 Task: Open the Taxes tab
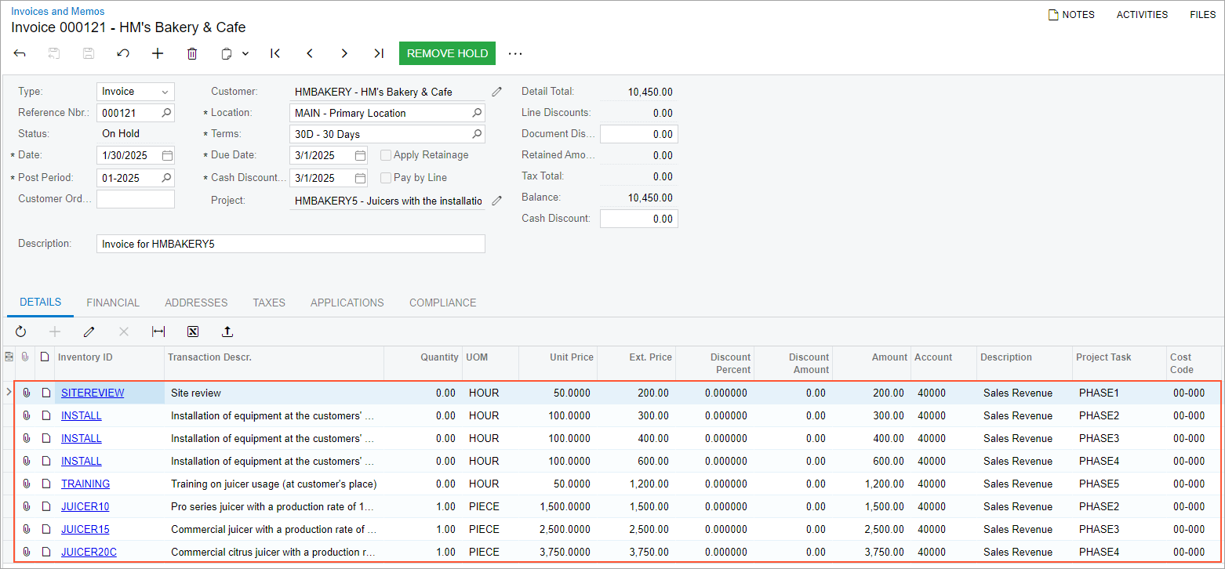click(x=269, y=303)
